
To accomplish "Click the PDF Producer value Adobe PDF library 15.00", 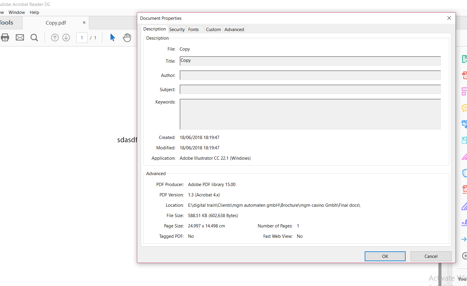I will [x=212, y=185].
